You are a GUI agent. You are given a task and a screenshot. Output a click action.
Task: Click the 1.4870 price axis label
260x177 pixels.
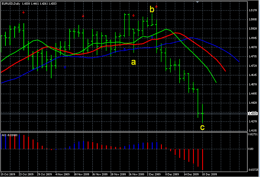coord(253,47)
